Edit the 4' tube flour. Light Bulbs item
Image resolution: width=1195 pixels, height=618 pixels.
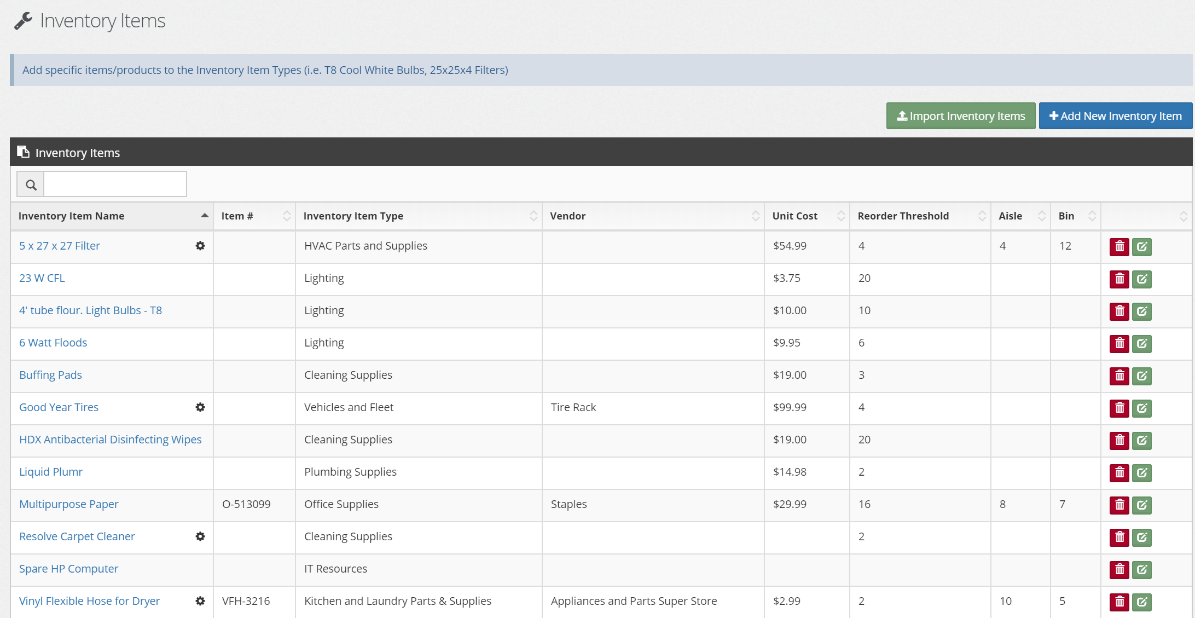coord(1141,311)
